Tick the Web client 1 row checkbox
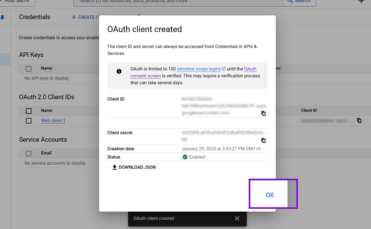The width and height of the screenshot is (371, 229). [x=29, y=121]
